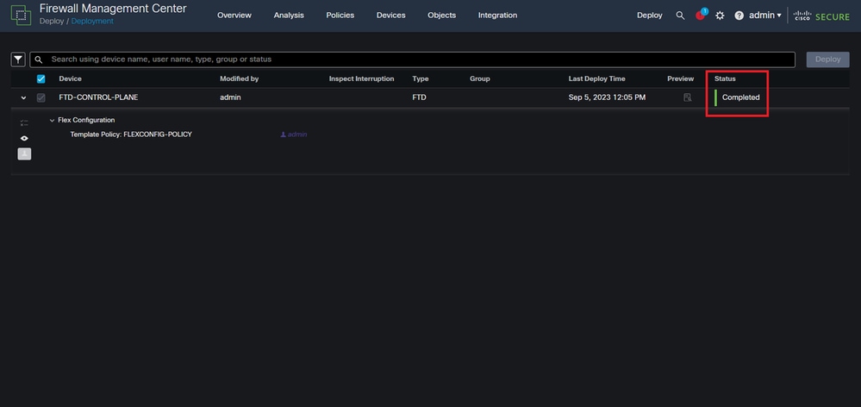Select the FTD-CONTROL-PLANE device name
The height and width of the screenshot is (407, 861).
point(98,97)
